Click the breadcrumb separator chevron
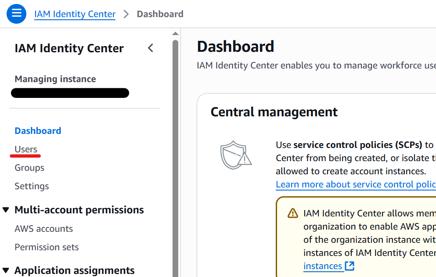This screenshot has width=436, height=277. (126, 14)
